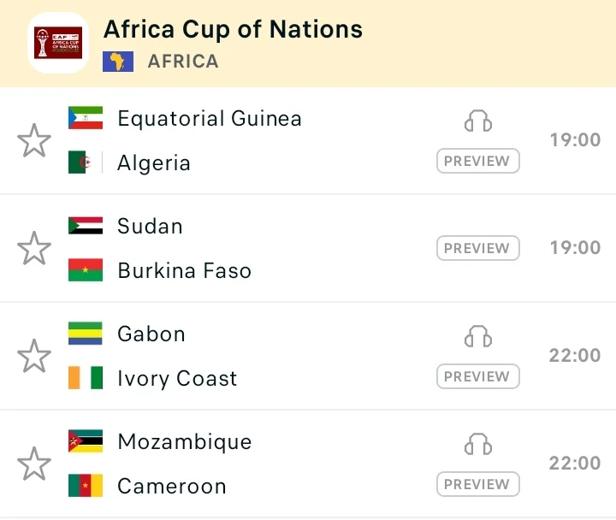Mark Mozambique vs Cameroon as favorite
616x520 pixels.
pyautogui.click(x=34, y=464)
